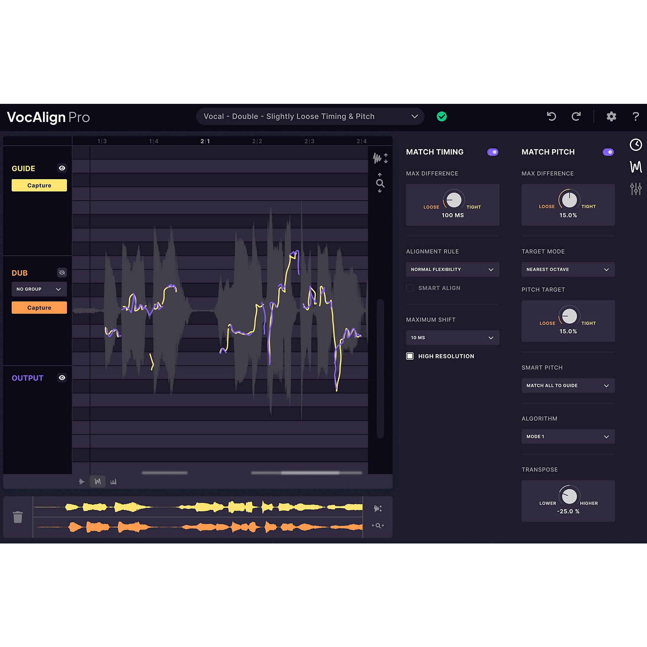Open the Smart Pitch Match All To Guide dropdown
Screen dimensions: 647x647
point(568,386)
